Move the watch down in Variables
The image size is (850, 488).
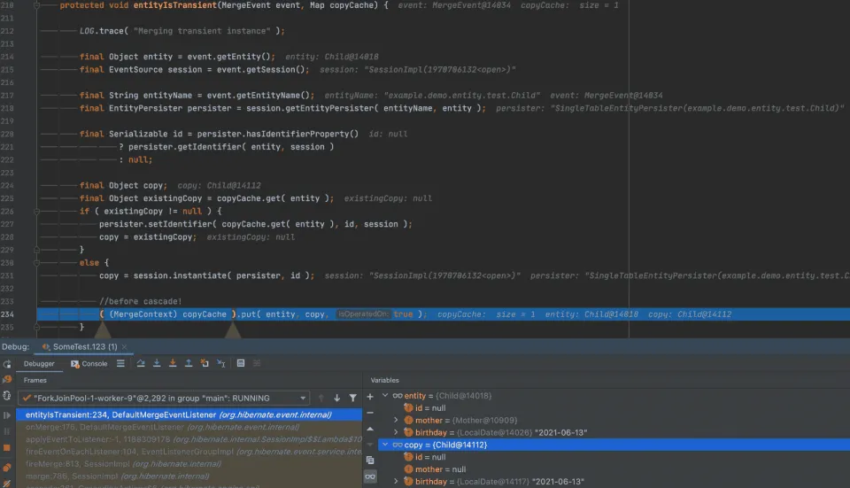point(370,445)
